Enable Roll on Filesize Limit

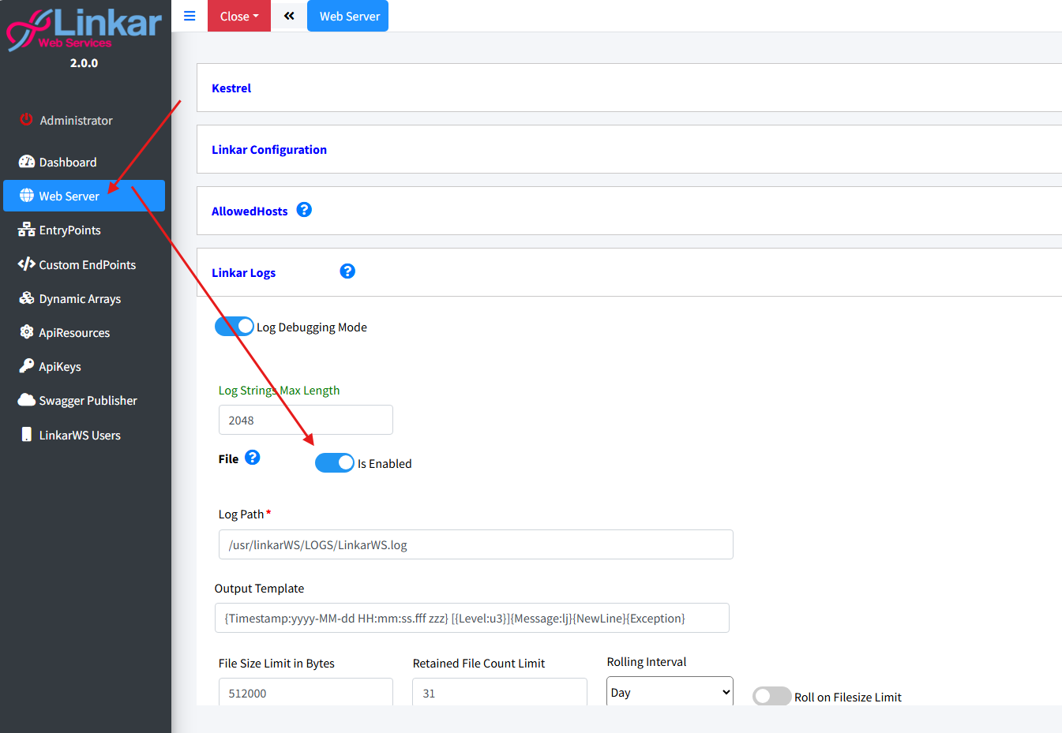click(x=771, y=696)
